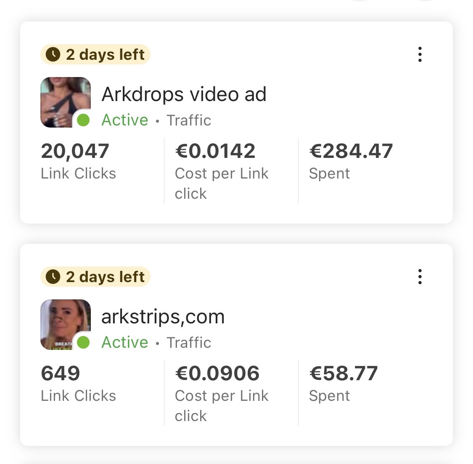The height and width of the screenshot is (464, 473).
Task: Tap '2 days left' badge on Arkdrops ad
Action: [x=95, y=54]
